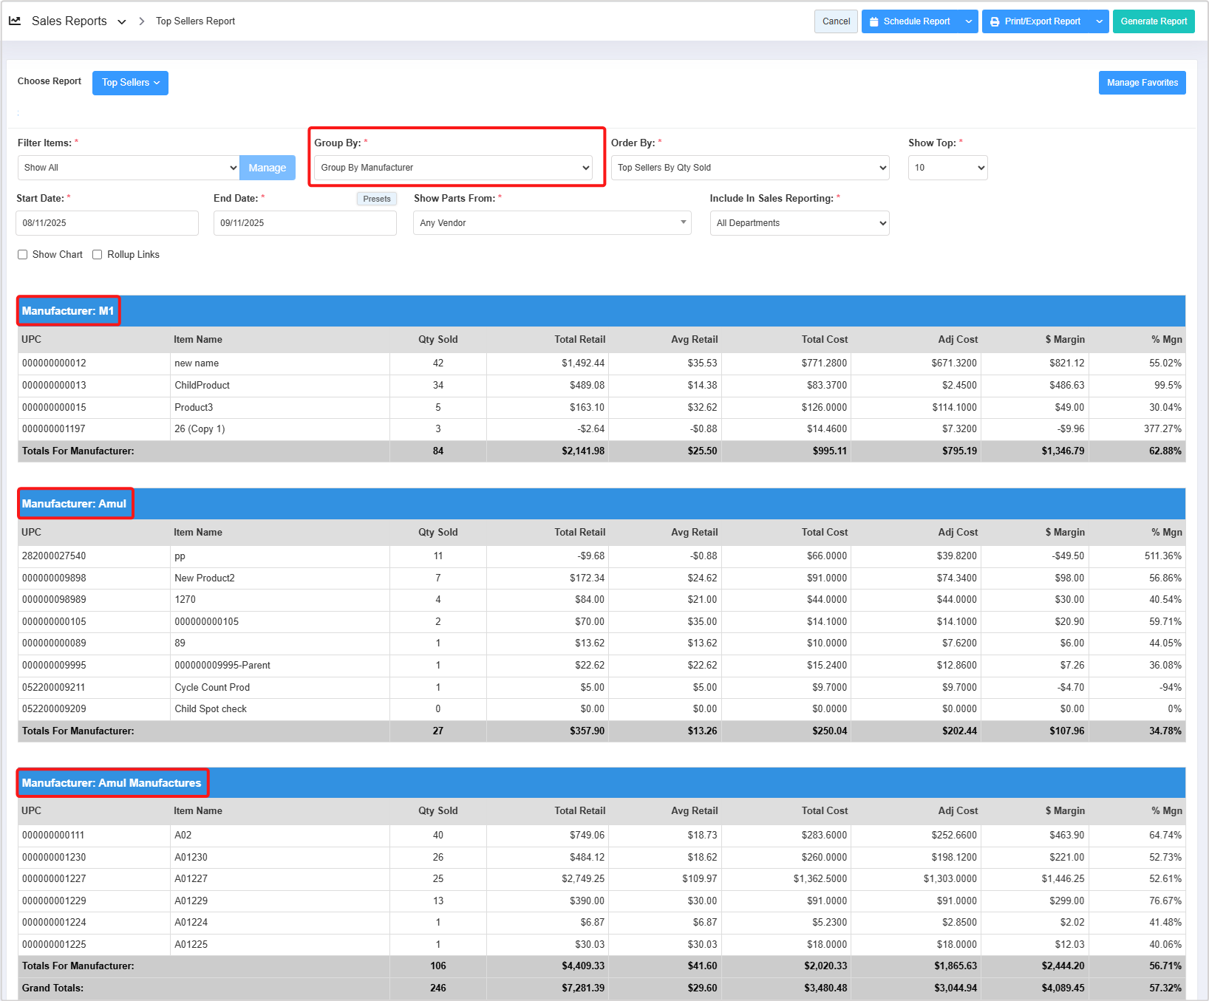Expand the Schedule Report split arrow
This screenshot has width=1209, height=1001.
[968, 21]
